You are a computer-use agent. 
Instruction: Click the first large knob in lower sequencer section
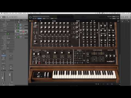[48, 53]
